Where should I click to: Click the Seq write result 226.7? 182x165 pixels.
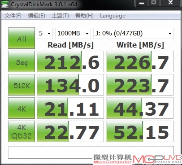click(140, 61)
